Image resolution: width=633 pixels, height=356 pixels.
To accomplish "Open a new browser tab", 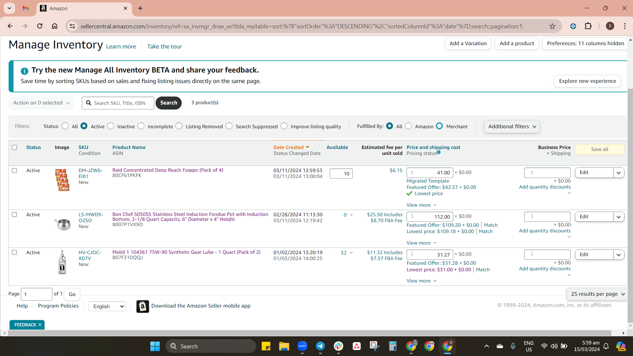I will (140, 8).
